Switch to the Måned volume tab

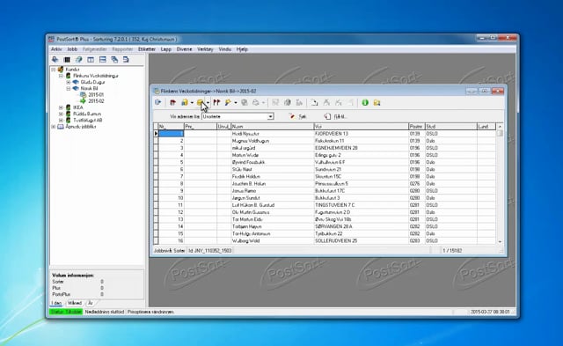tap(75, 303)
